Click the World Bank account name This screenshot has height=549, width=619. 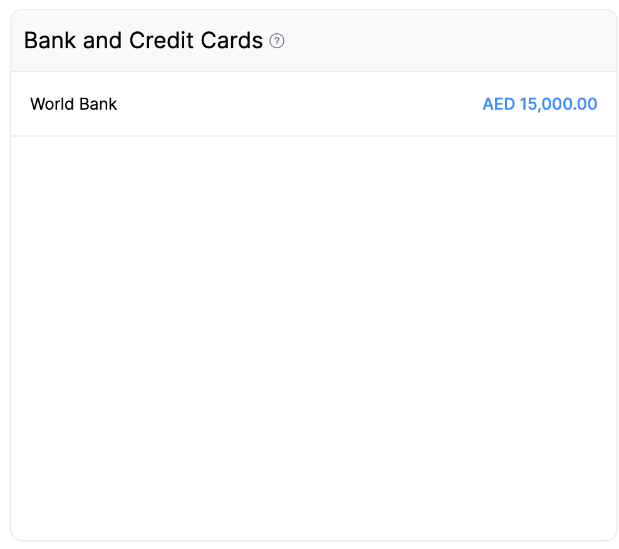pyautogui.click(x=73, y=104)
